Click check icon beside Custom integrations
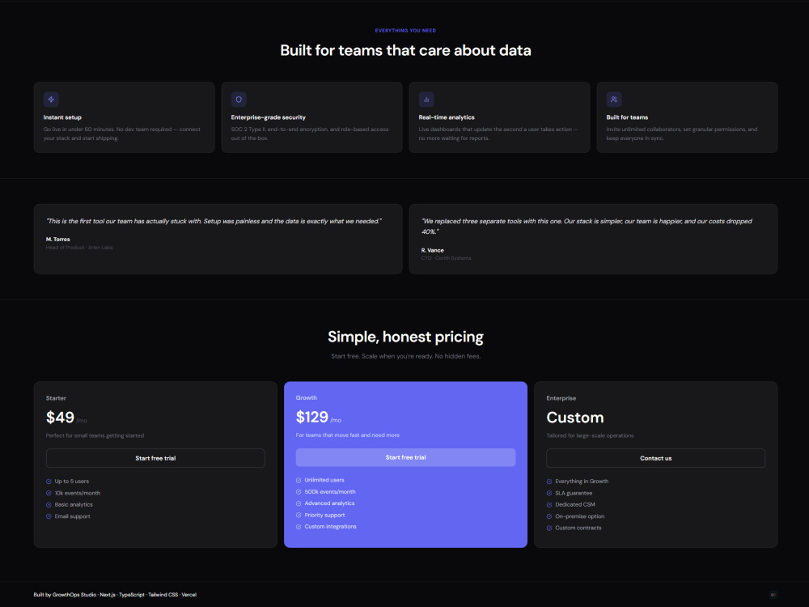The height and width of the screenshot is (607, 809). click(299, 527)
